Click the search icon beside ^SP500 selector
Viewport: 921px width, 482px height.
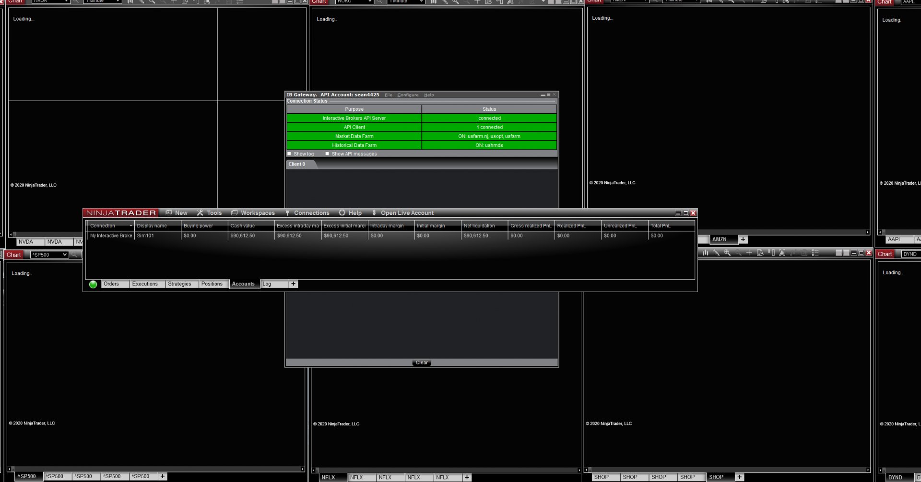(x=74, y=255)
